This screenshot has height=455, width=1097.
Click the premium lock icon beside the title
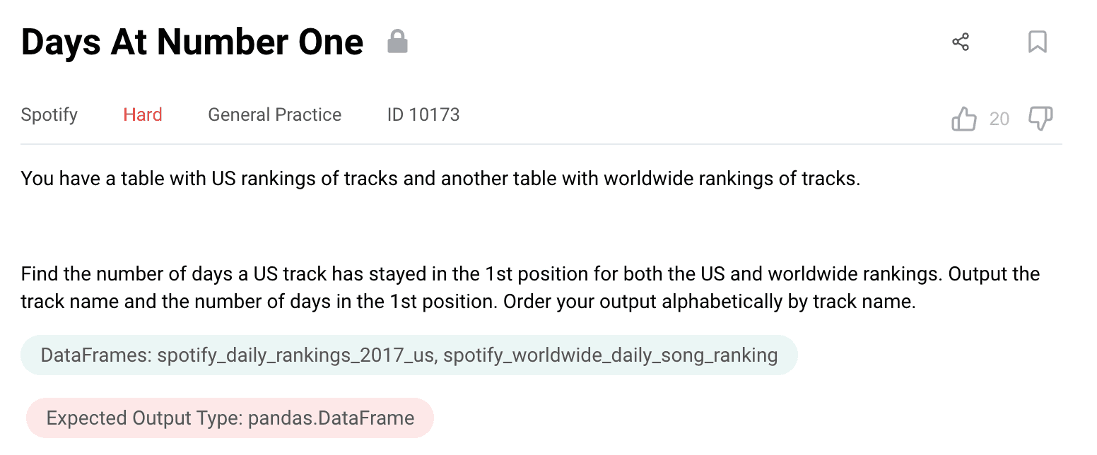pyautogui.click(x=398, y=42)
